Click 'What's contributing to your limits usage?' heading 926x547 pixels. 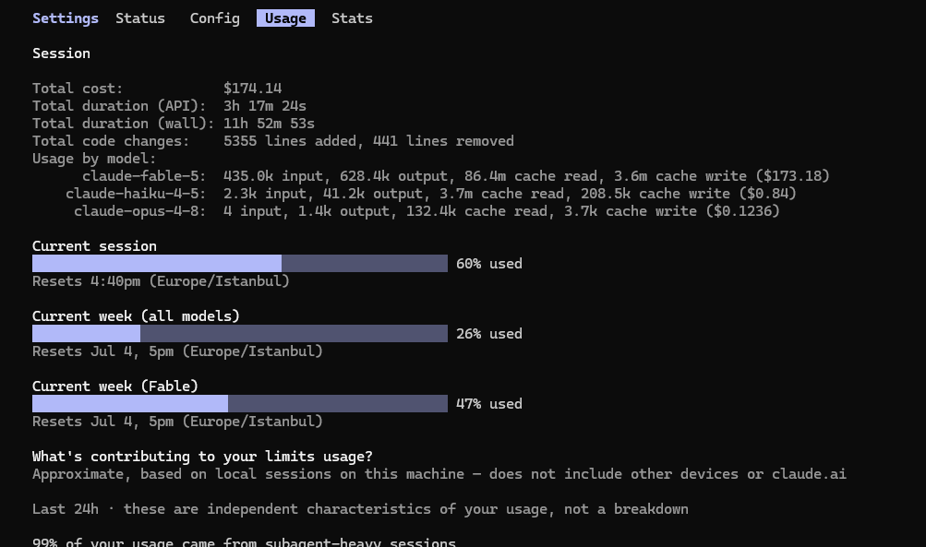tap(202, 457)
